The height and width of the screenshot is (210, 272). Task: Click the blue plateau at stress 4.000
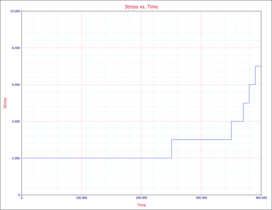click(237, 121)
